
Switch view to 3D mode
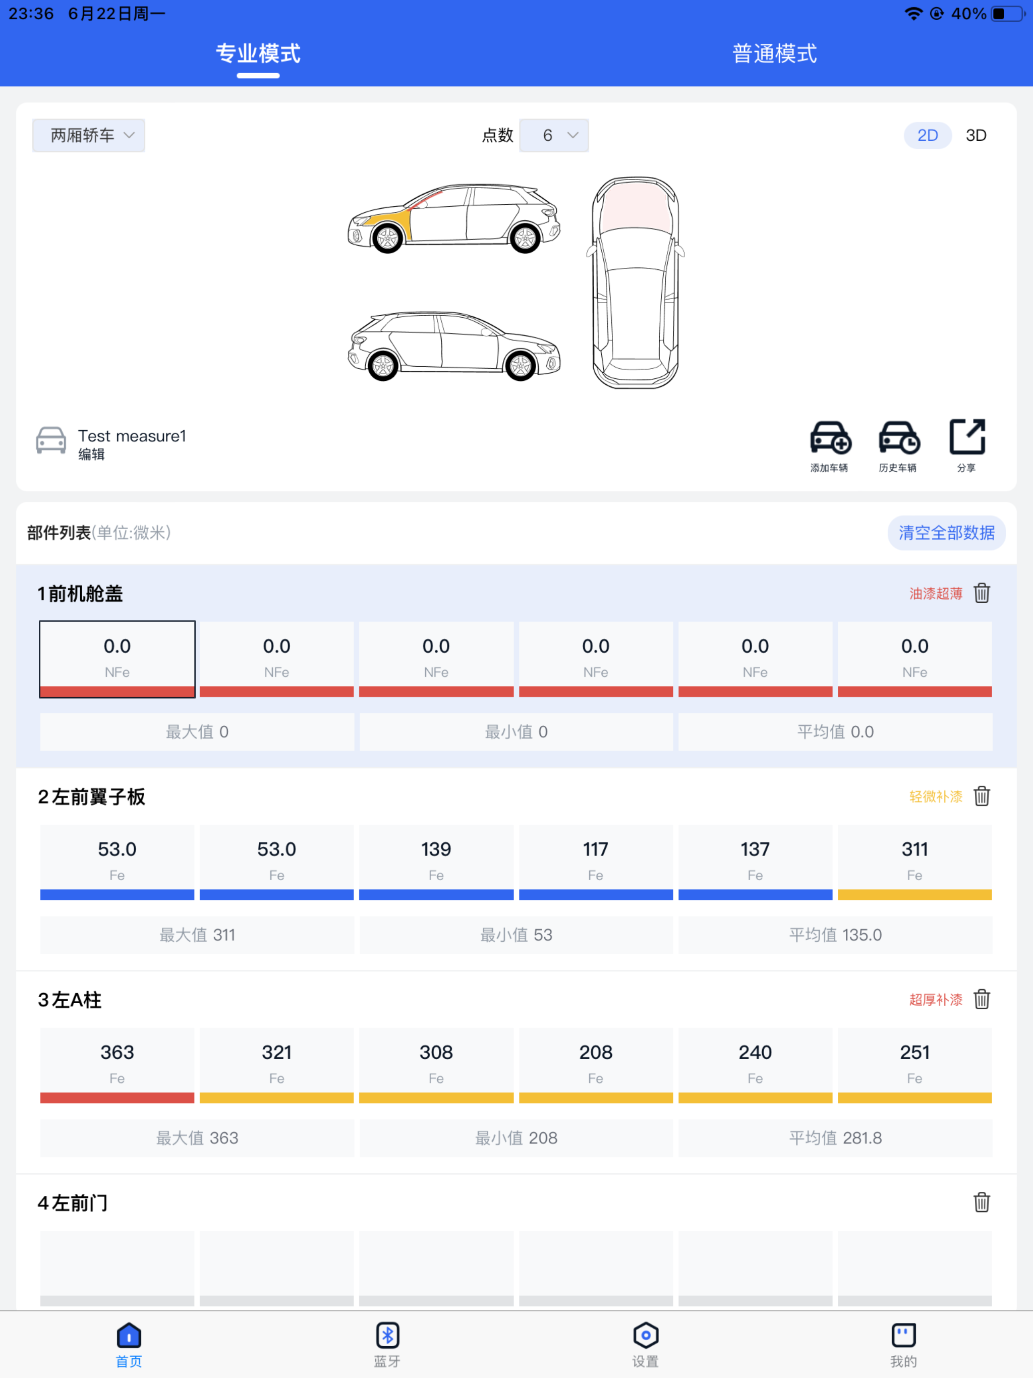click(975, 135)
